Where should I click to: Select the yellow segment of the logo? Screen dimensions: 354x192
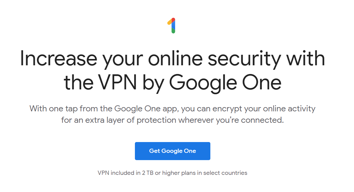(169, 22)
